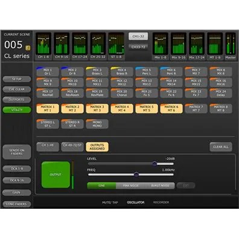
Task: Open the SETUP page
Action: coord(17,79)
